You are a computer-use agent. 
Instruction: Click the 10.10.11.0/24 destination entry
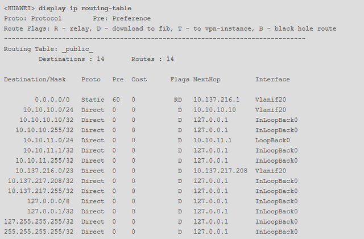click(x=48, y=140)
